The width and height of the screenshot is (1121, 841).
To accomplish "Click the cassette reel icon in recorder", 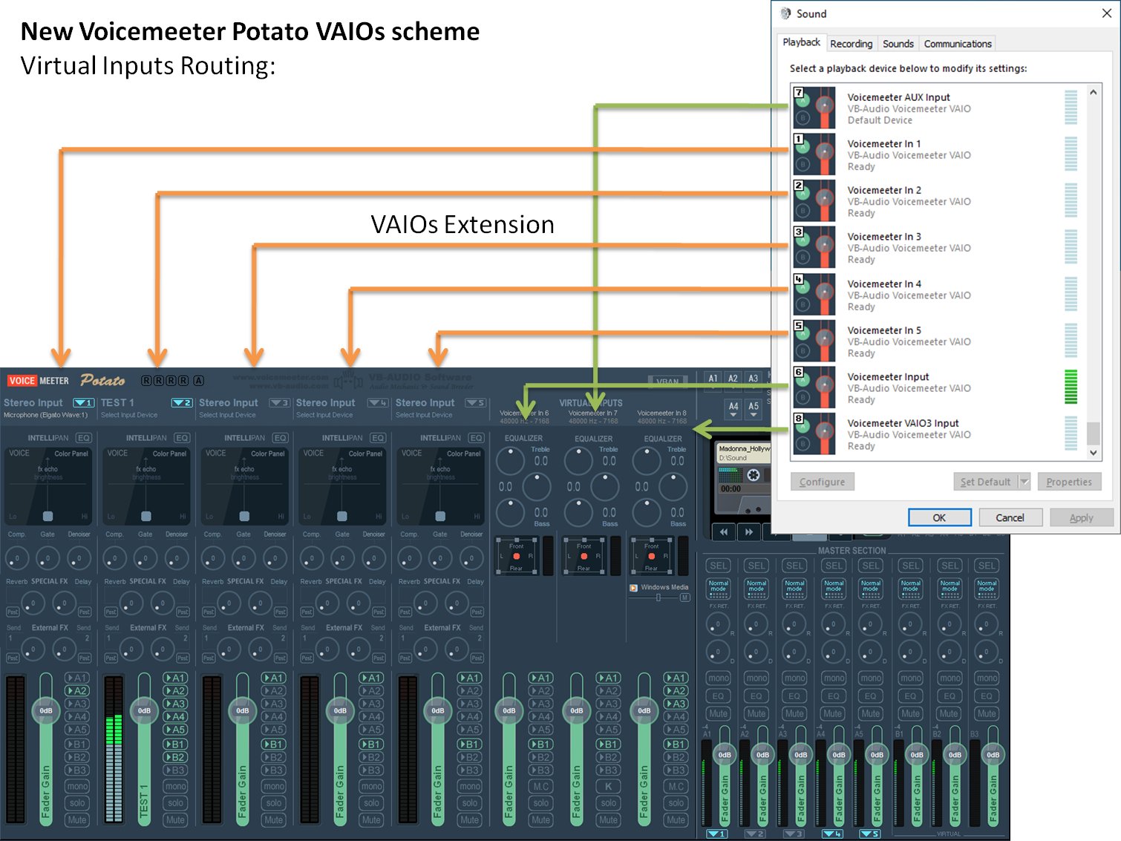I will (753, 475).
